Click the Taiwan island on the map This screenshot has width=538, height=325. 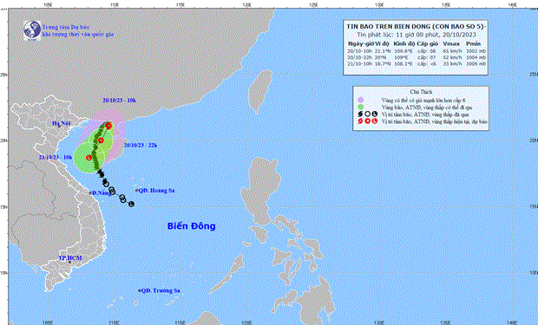pyautogui.click(x=260, y=91)
